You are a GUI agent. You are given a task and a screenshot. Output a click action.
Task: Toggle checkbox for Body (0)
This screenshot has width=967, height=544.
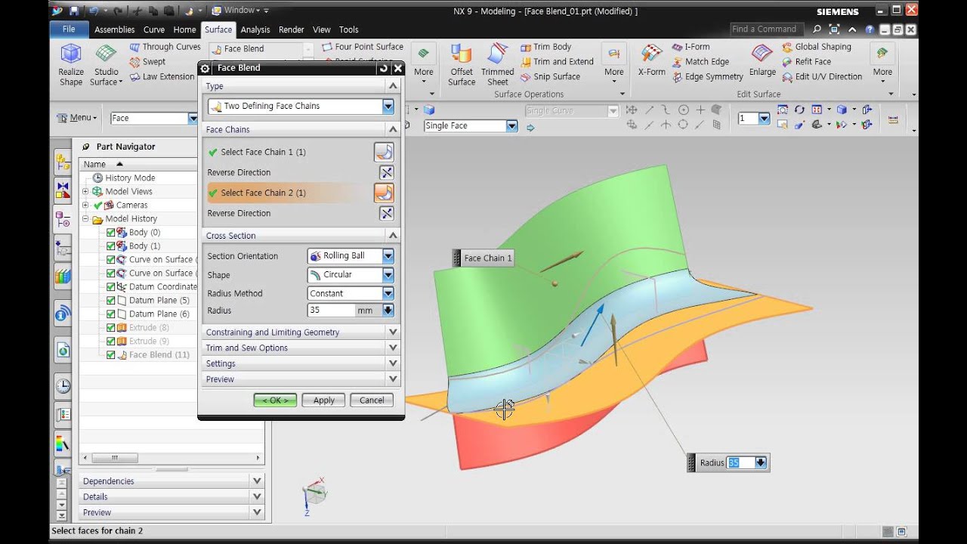click(111, 233)
